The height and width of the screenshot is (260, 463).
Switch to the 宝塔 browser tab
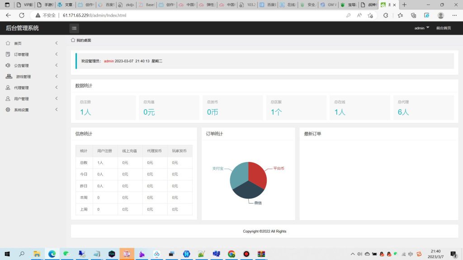[x=348, y=5]
